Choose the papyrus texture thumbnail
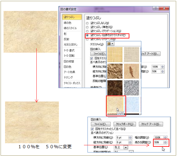This screenshot has width=177, height=158. tap(115, 55)
